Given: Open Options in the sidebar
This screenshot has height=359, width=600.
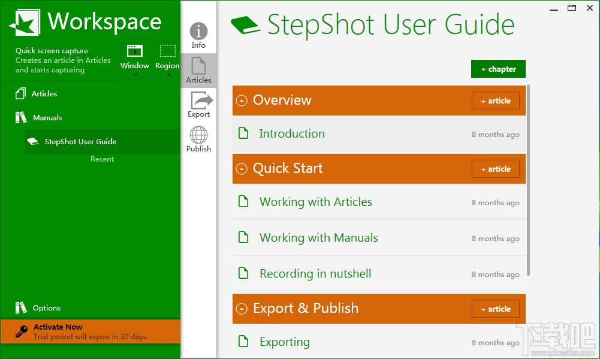Looking at the screenshot, I should pos(46,308).
